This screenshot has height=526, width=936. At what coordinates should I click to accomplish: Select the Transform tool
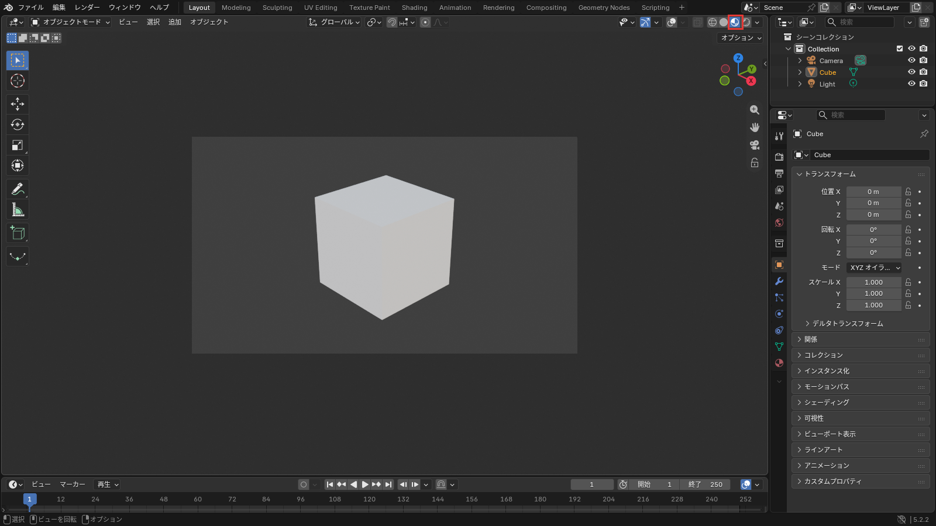[x=18, y=165]
